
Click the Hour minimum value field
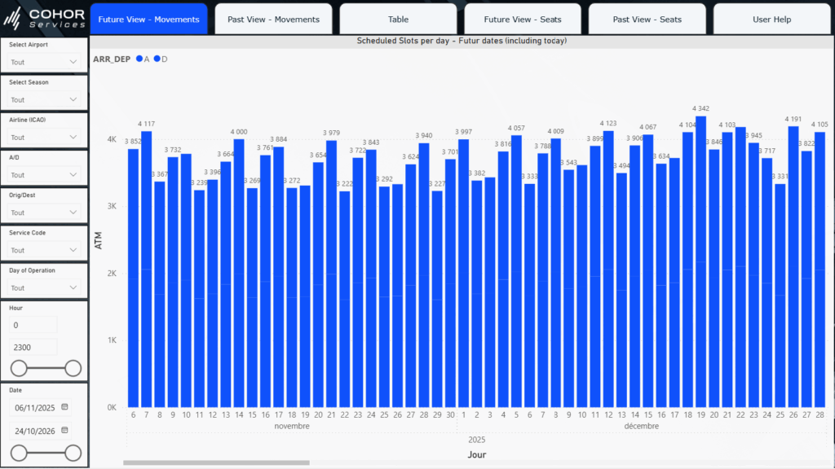(x=33, y=325)
